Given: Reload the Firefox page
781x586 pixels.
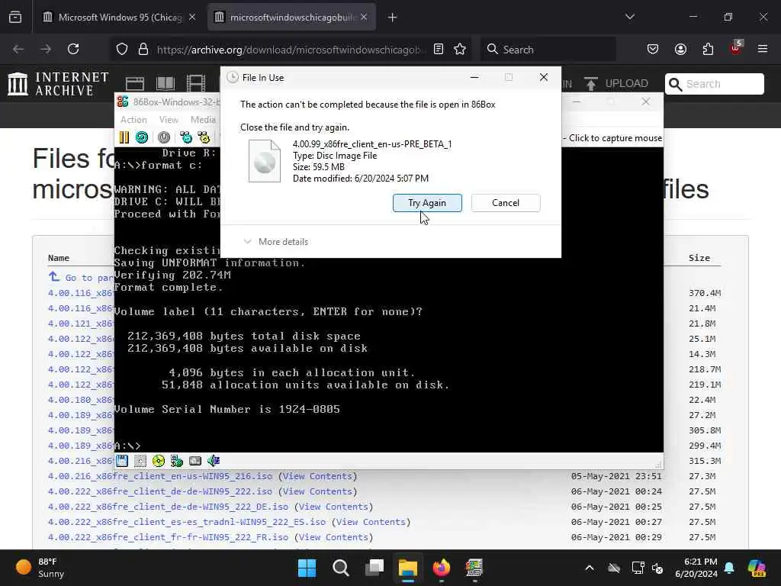Looking at the screenshot, I should pyautogui.click(x=73, y=49).
